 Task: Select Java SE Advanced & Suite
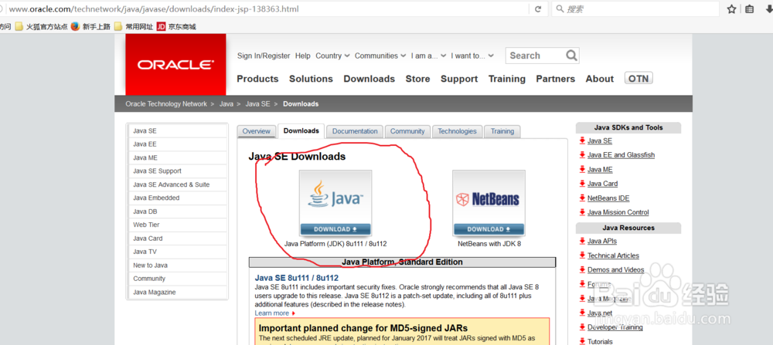pos(179,184)
